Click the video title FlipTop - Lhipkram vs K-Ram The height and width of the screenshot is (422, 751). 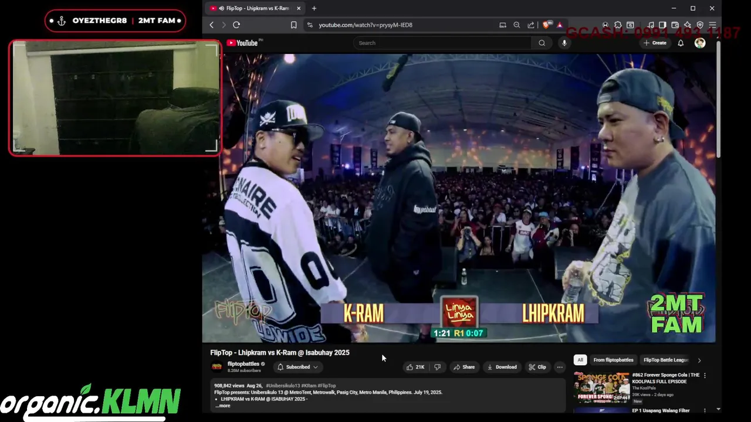point(280,352)
